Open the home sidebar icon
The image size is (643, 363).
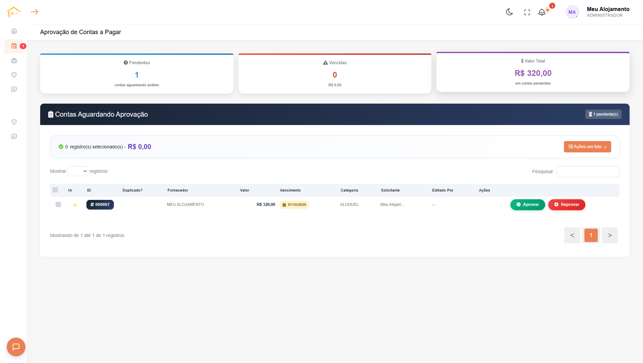(14, 31)
